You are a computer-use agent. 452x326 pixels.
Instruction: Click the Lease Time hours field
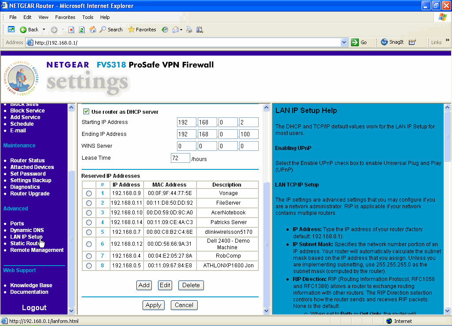180,158
